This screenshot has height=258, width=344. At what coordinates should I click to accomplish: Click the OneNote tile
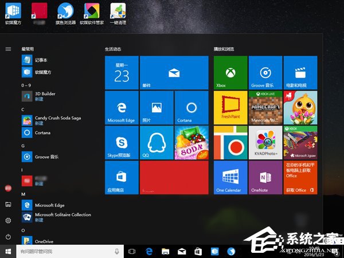pyautogui.click(x=265, y=177)
